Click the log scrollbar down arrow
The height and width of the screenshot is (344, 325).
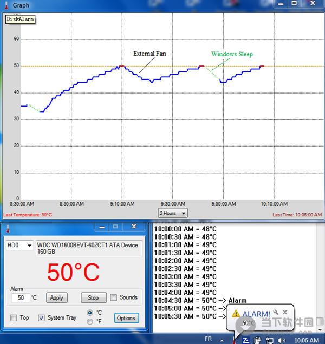(320, 330)
